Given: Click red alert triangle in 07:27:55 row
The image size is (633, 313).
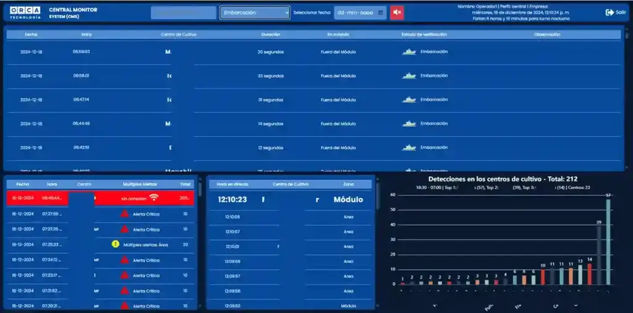Looking at the screenshot, I should (124, 214).
